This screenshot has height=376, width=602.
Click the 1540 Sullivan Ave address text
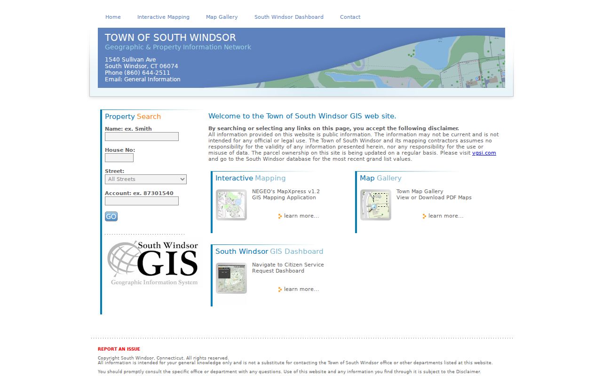click(x=130, y=60)
